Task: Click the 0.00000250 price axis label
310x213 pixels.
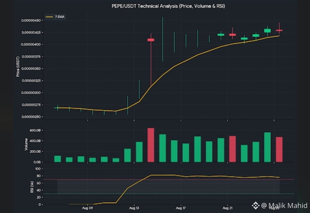Action: tap(31, 117)
